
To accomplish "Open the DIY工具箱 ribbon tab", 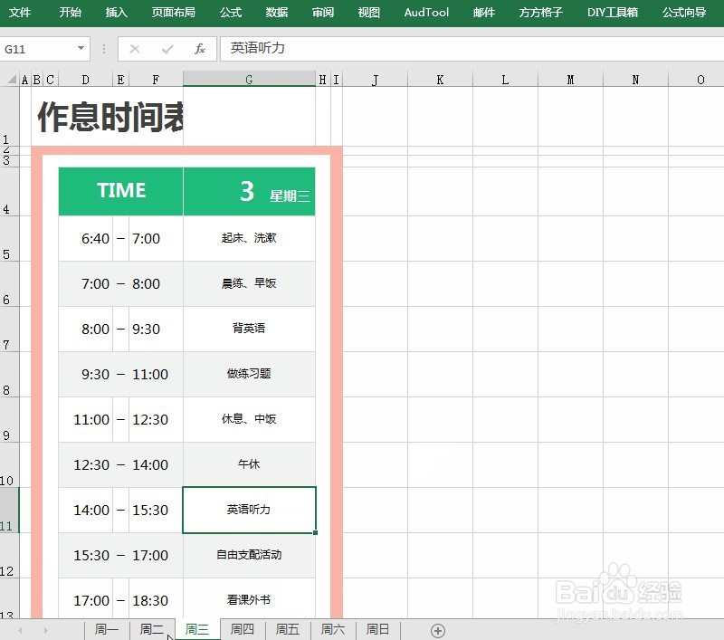I will pos(611,13).
